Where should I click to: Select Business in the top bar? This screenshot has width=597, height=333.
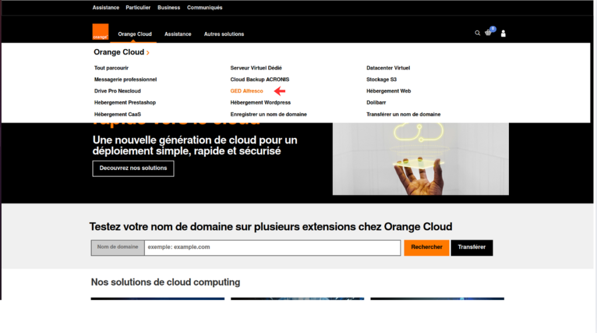(x=168, y=8)
